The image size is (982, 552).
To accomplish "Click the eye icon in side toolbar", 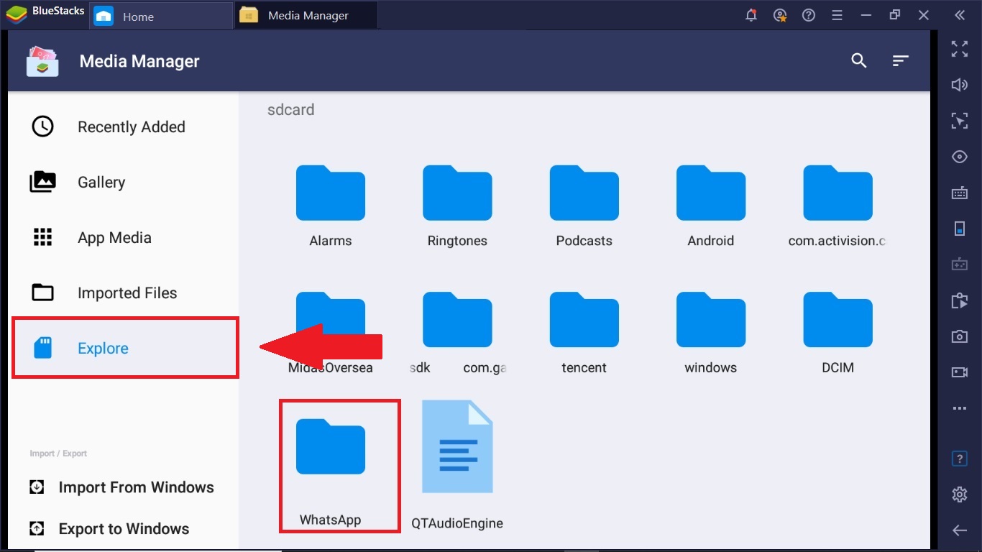I will pyautogui.click(x=960, y=157).
